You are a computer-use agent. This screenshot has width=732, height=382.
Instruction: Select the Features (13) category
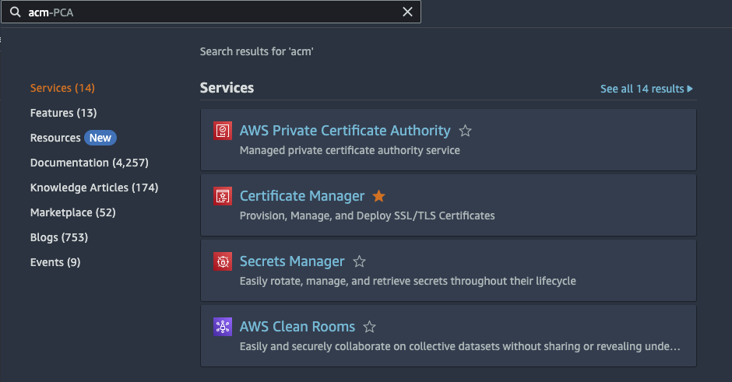(x=63, y=113)
